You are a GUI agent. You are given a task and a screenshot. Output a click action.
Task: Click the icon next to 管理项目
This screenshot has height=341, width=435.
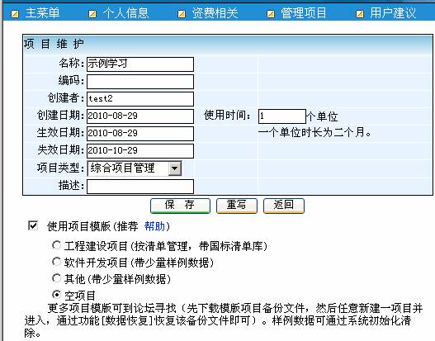(271, 14)
